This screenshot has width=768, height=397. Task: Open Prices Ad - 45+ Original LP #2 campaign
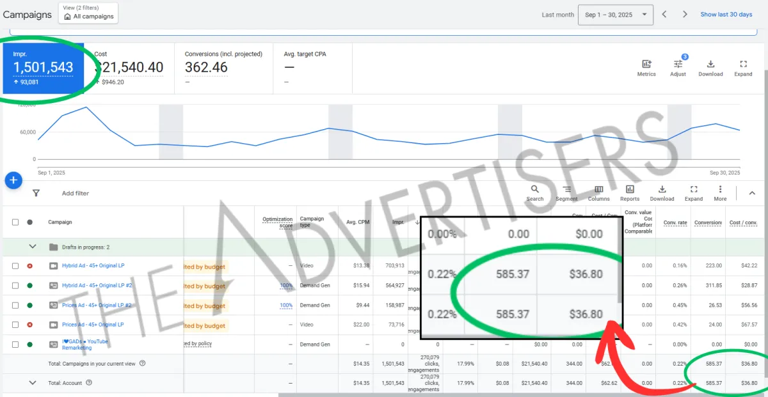(x=97, y=306)
